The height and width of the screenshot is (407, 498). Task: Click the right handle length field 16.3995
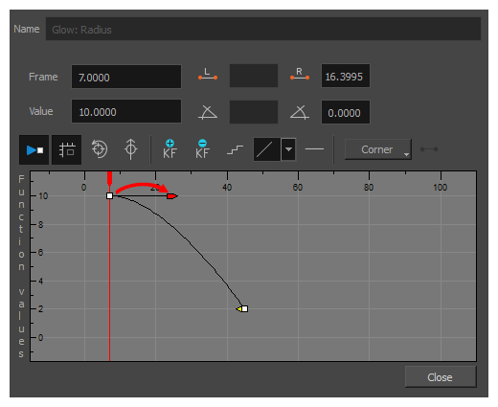346,76
